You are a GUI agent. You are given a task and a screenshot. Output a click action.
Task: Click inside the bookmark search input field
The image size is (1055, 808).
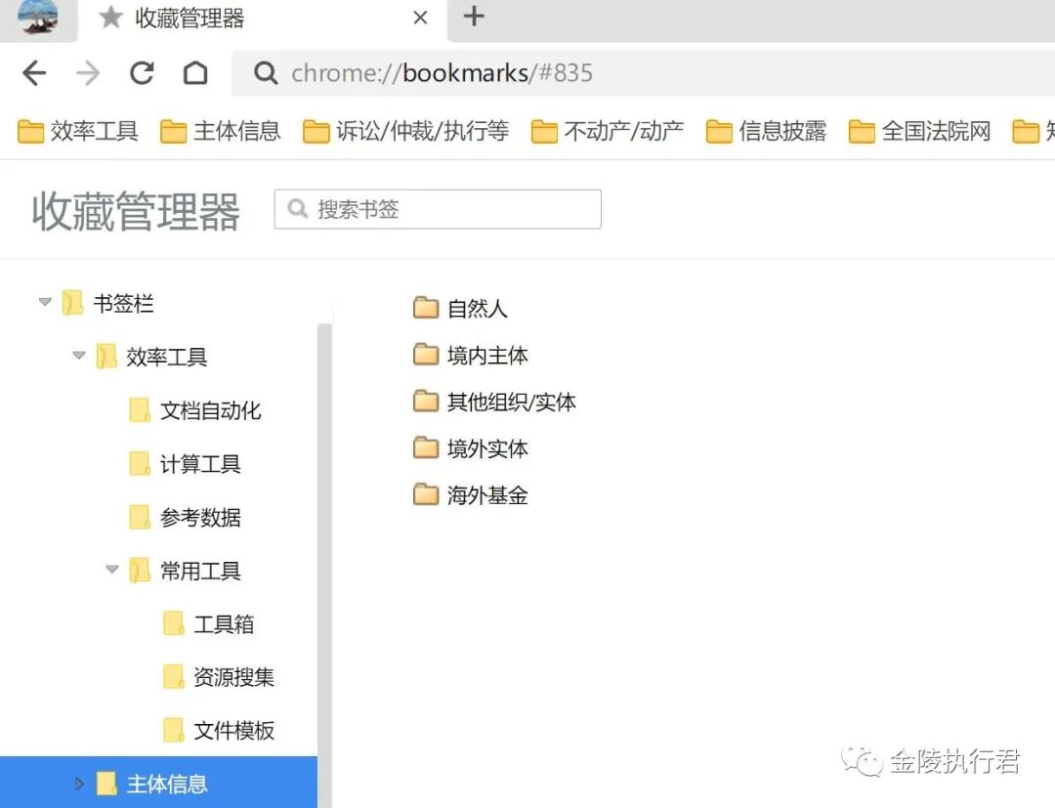coord(440,208)
